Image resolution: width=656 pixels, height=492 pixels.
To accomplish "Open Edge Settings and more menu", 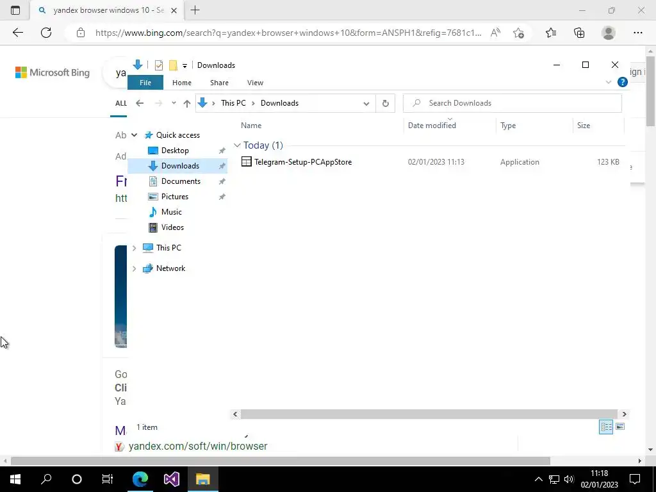I will pyautogui.click(x=637, y=33).
